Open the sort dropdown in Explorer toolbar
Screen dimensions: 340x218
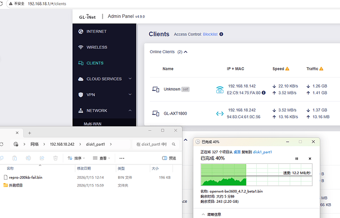76,158
